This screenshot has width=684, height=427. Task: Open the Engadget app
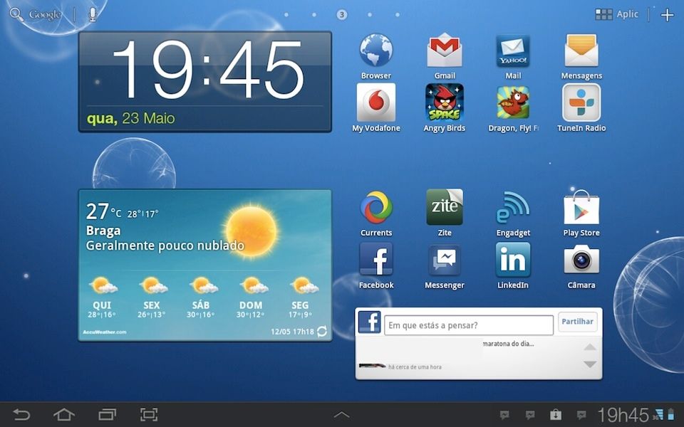512,206
